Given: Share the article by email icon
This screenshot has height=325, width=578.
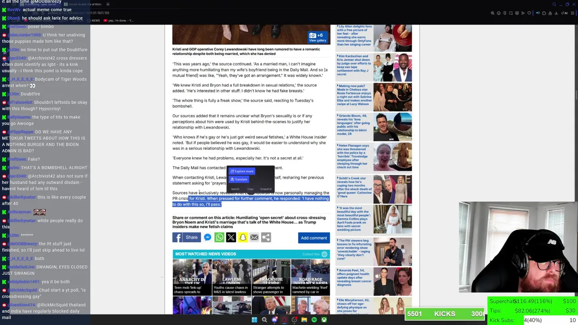Looking at the screenshot, I should pyautogui.click(x=254, y=237).
